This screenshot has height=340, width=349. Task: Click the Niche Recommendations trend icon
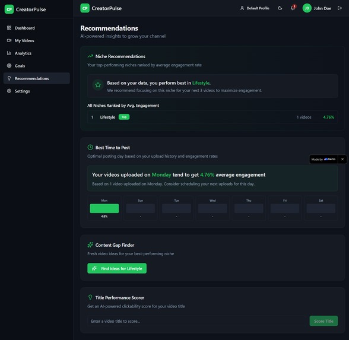point(90,56)
